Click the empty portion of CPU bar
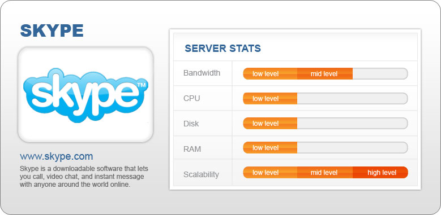The width and height of the screenshot is (441, 215). (353, 98)
